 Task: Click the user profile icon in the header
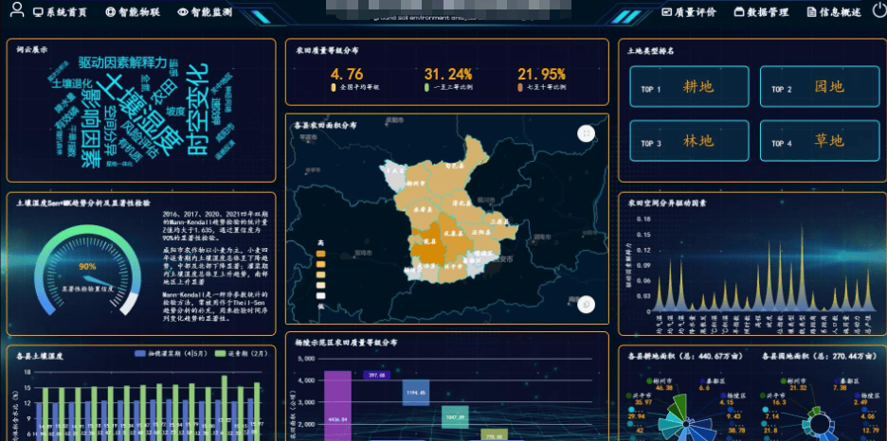click(x=18, y=10)
